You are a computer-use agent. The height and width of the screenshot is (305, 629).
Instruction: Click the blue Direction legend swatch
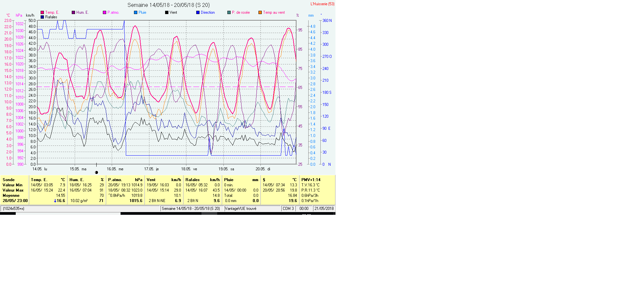[198, 12]
